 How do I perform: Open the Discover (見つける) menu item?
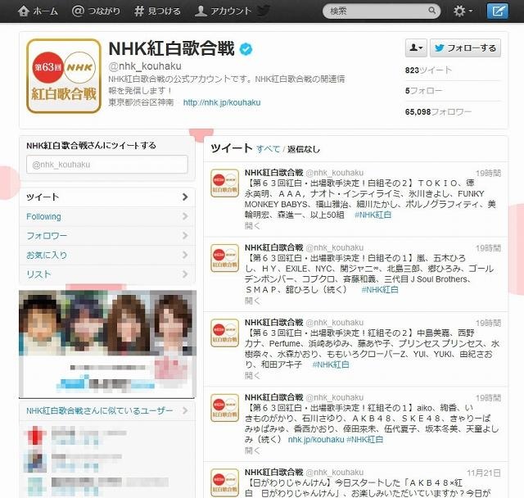pyautogui.click(x=157, y=11)
